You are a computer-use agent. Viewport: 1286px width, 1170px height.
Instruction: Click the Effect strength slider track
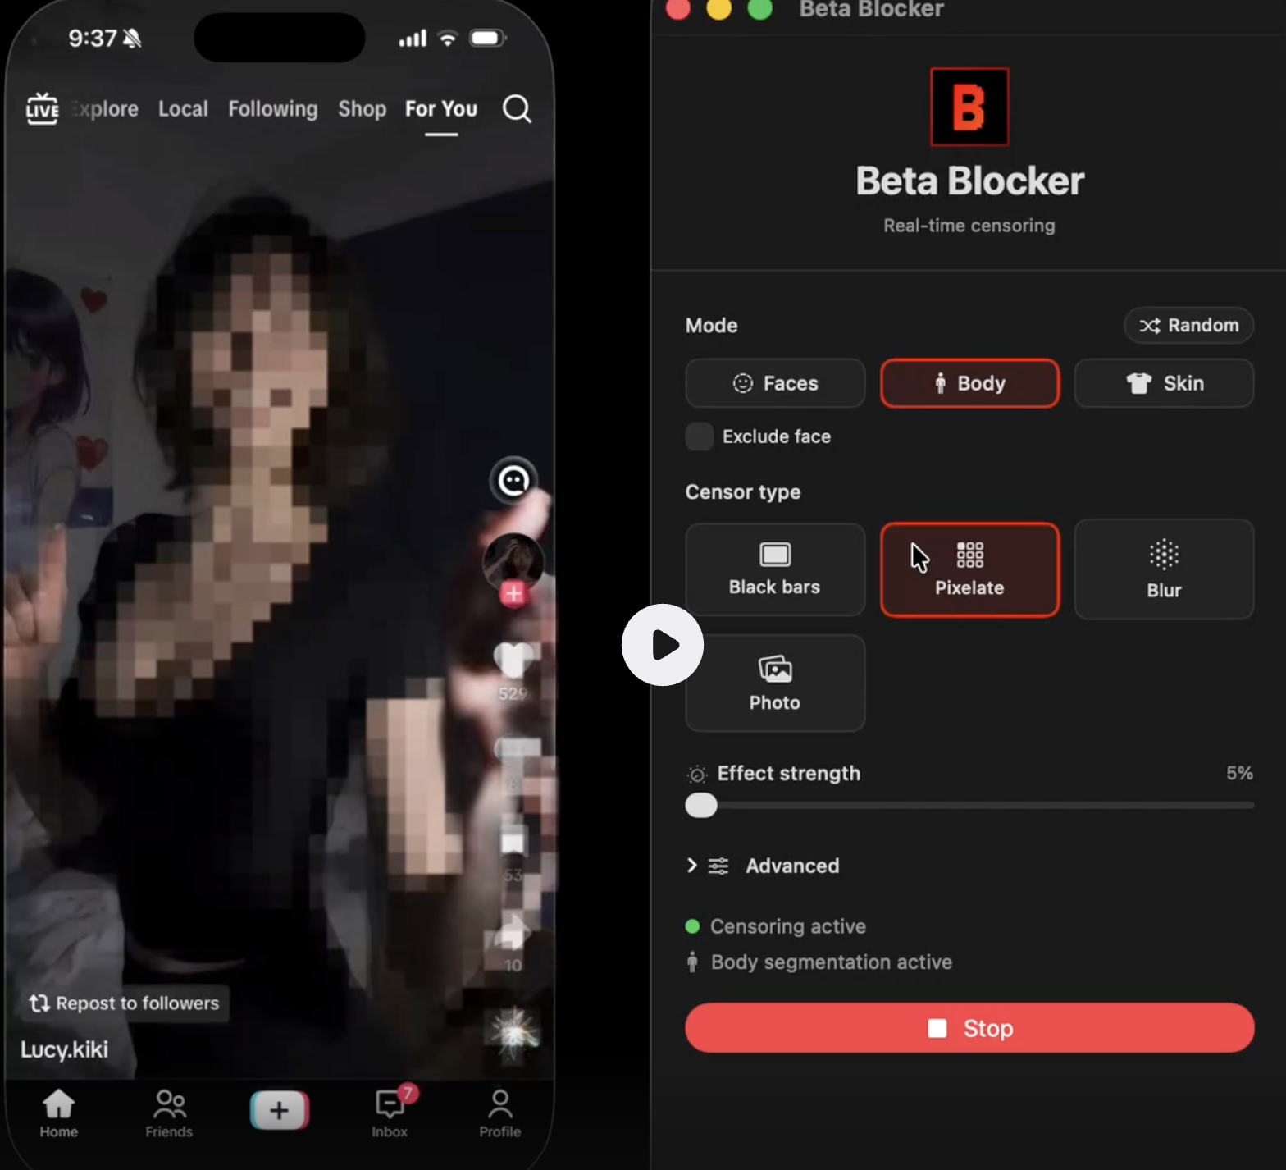(969, 806)
